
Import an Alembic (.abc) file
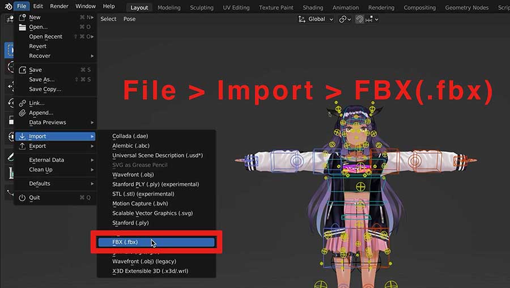156,146
